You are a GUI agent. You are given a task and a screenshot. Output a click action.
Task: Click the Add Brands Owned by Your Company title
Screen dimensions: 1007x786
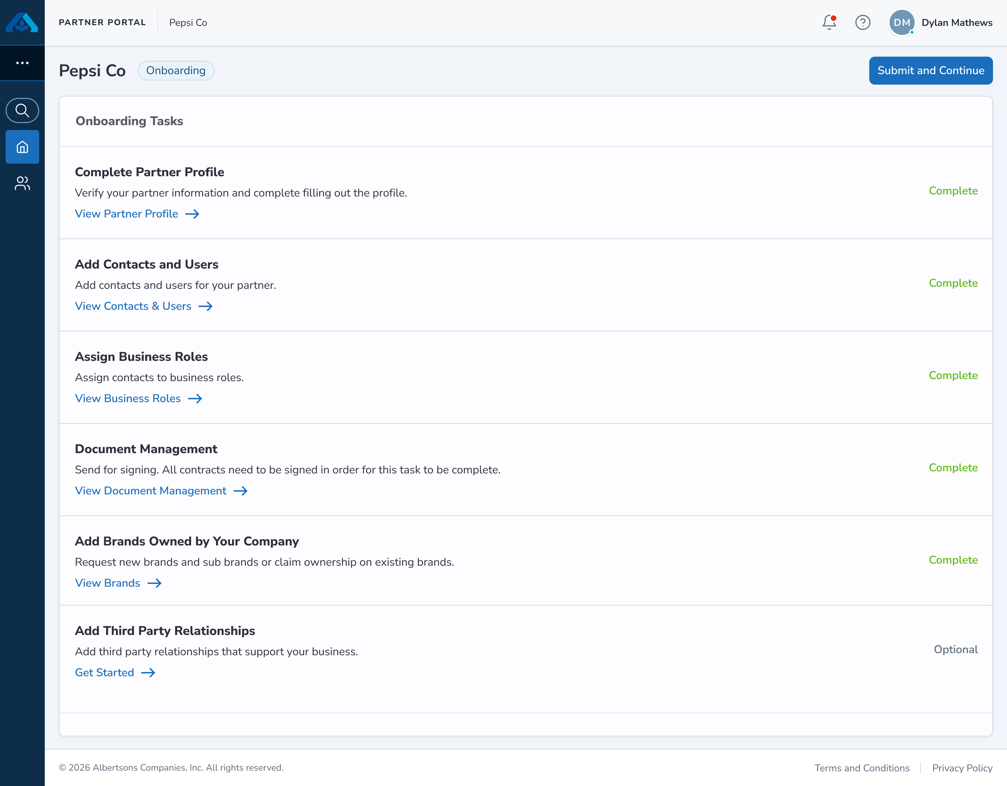click(187, 541)
